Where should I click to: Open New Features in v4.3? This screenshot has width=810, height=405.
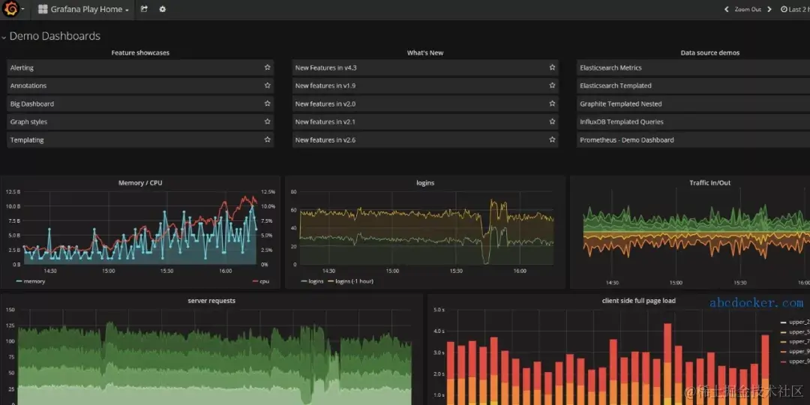(x=425, y=67)
